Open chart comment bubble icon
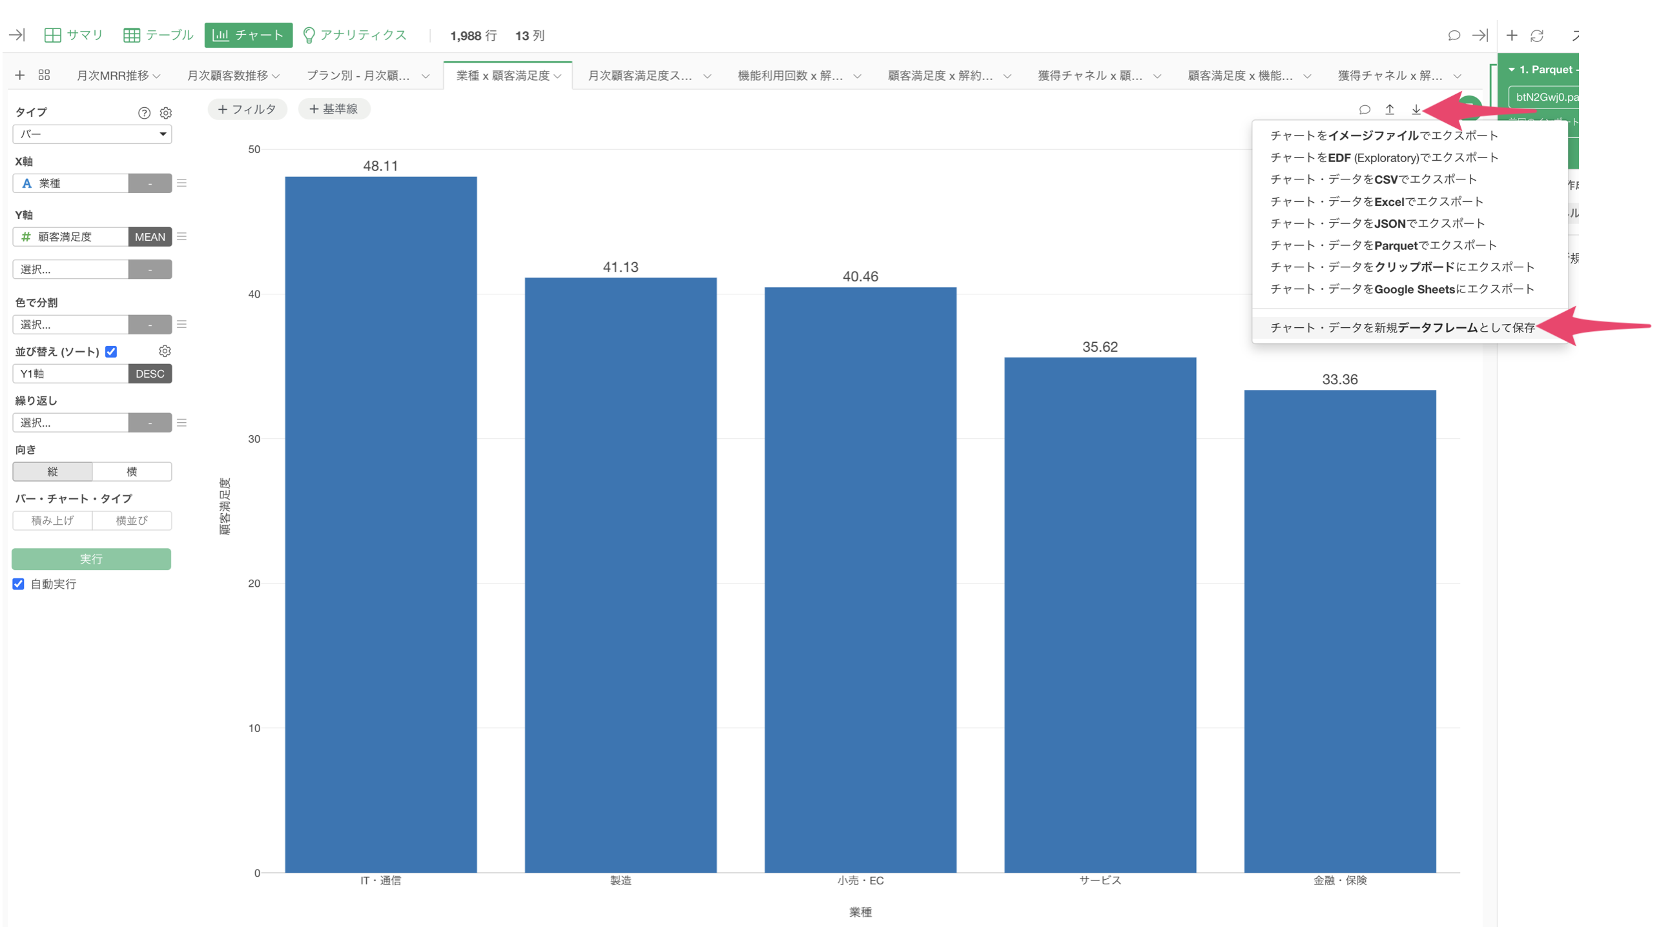The image size is (1670, 927). click(1364, 110)
